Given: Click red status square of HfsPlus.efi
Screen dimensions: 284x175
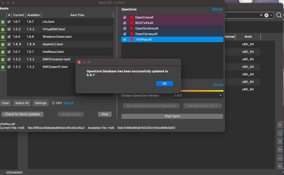Looking at the screenshot, I should coord(132,39).
